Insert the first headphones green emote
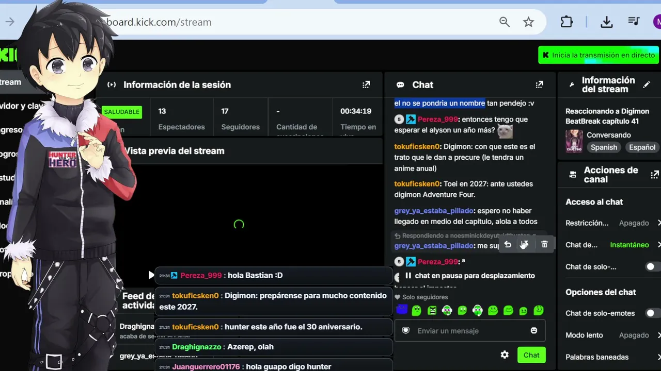This screenshot has height=371, width=661. point(447,310)
